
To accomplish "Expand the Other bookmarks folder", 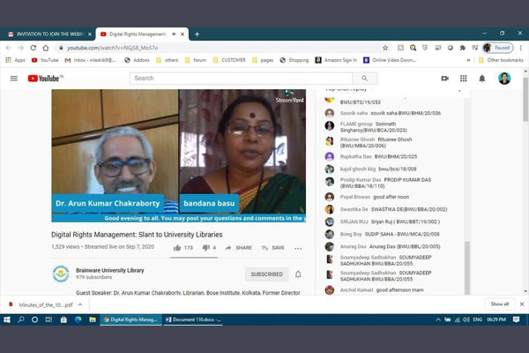I will pyautogui.click(x=503, y=60).
